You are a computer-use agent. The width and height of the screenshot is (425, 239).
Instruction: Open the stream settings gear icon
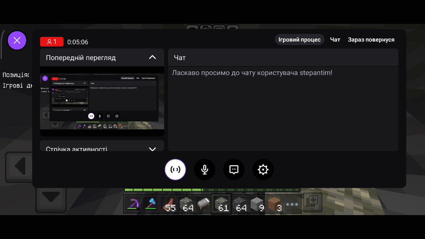tap(263, 170)
